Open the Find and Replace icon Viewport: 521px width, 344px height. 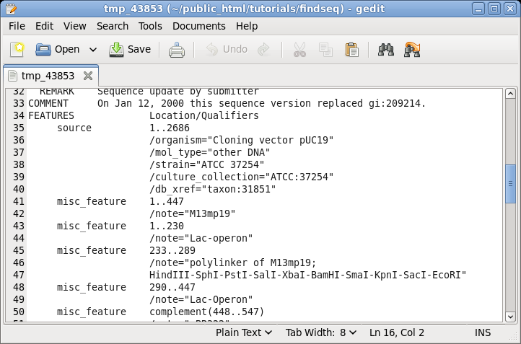(x=412, y=50)
